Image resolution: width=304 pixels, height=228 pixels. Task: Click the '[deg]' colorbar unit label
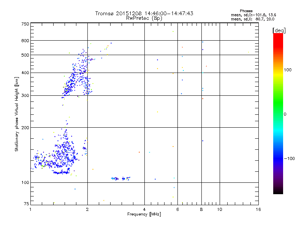[x=279, y=30]
